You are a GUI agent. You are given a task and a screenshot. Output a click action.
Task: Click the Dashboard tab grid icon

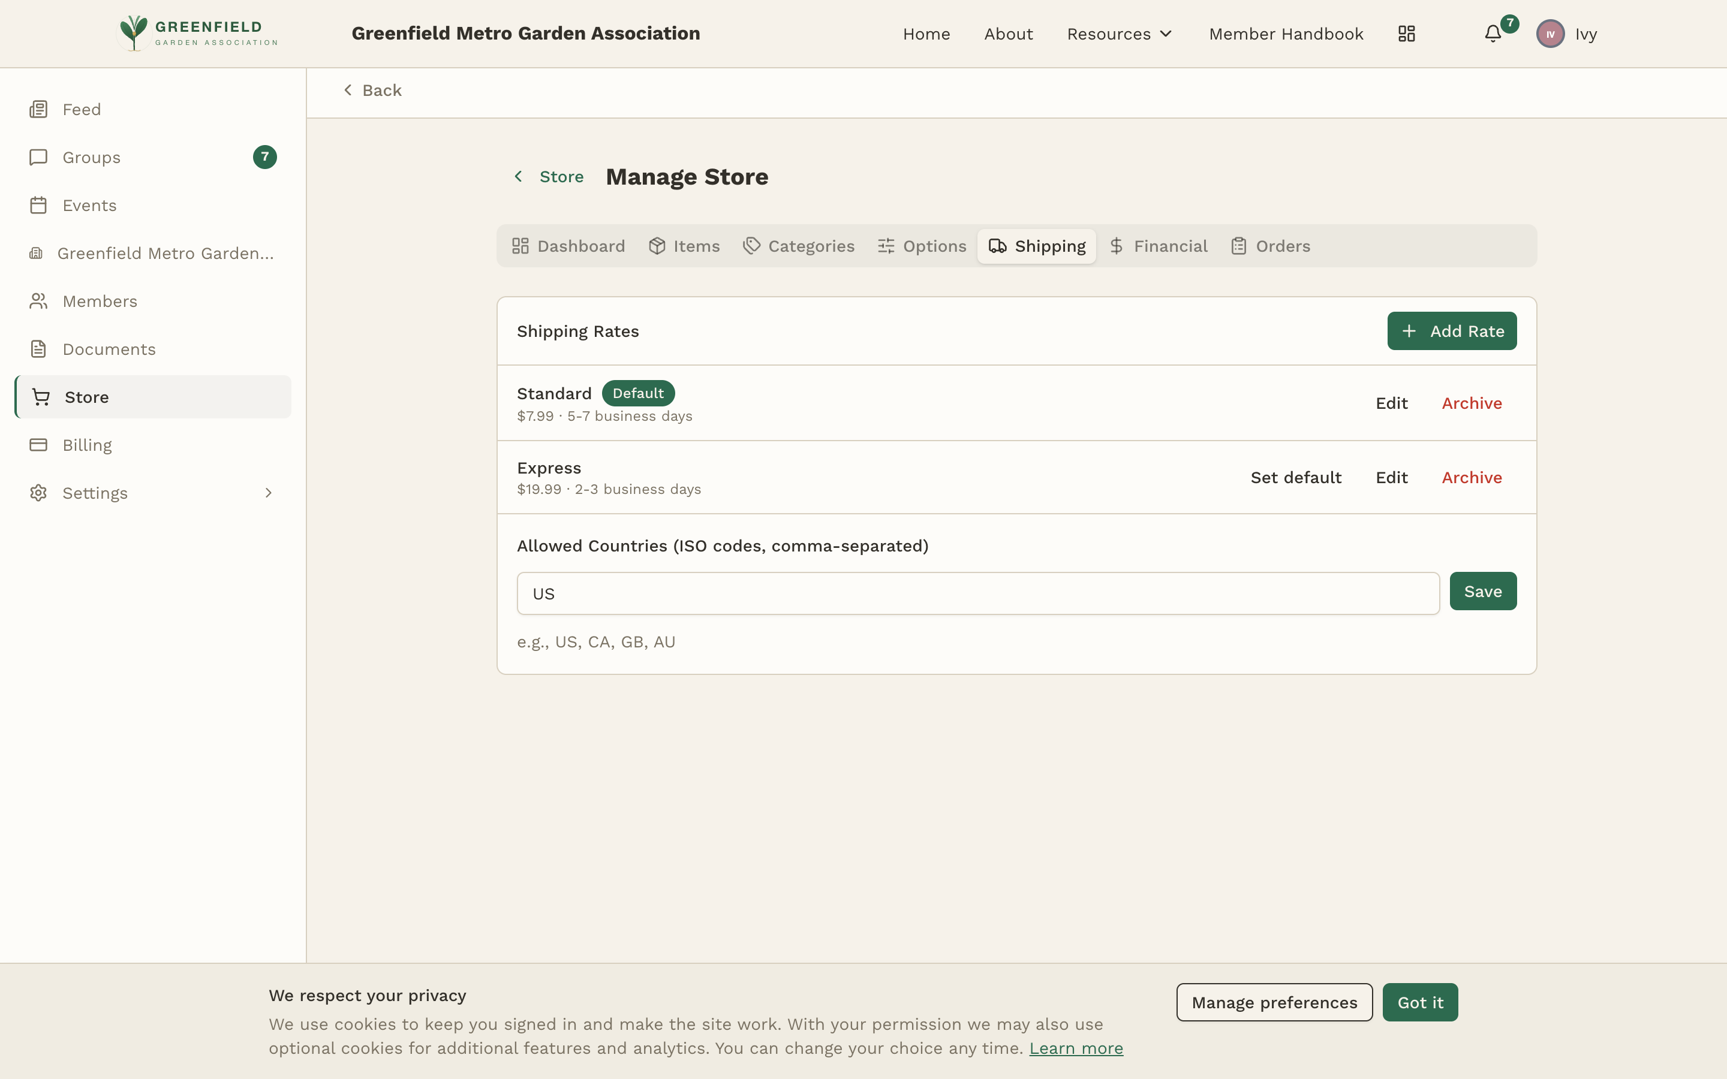pyautogui.click(x=520, y=246)
